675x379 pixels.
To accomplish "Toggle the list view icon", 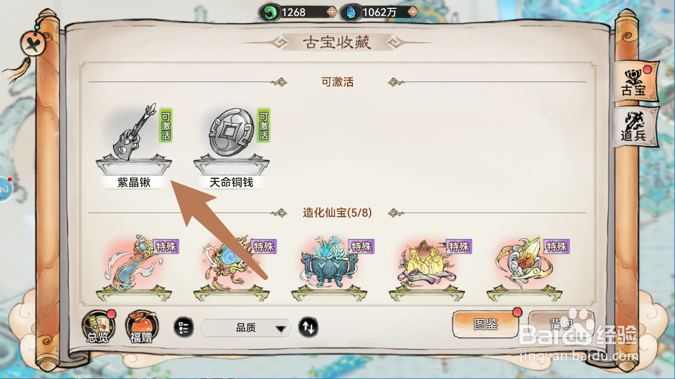I will 183,328.
